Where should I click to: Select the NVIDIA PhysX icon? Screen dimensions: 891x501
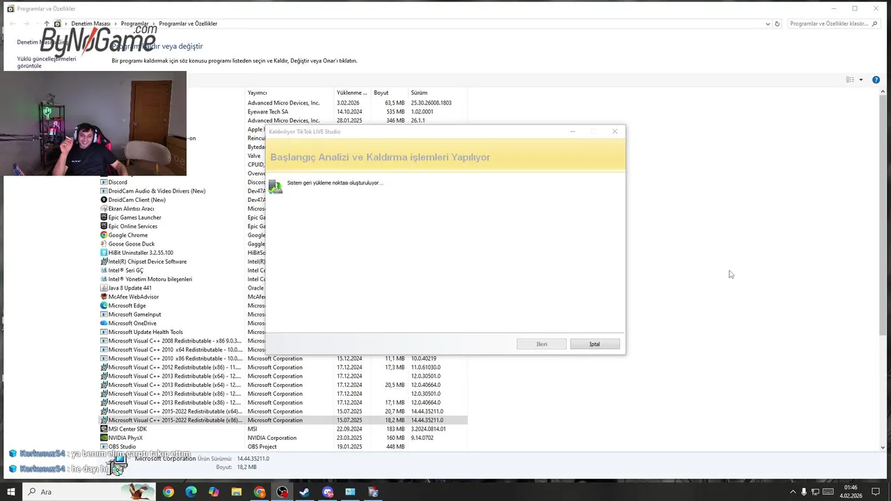tap(104, 438)
